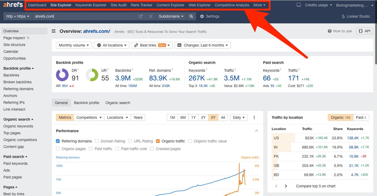Open Keywords Explorer from the top navigation

(x=90, y=5)
